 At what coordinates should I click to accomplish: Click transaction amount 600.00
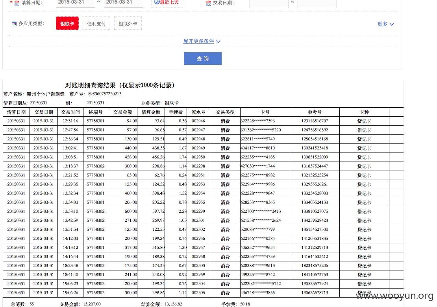(x=131, y=211)
